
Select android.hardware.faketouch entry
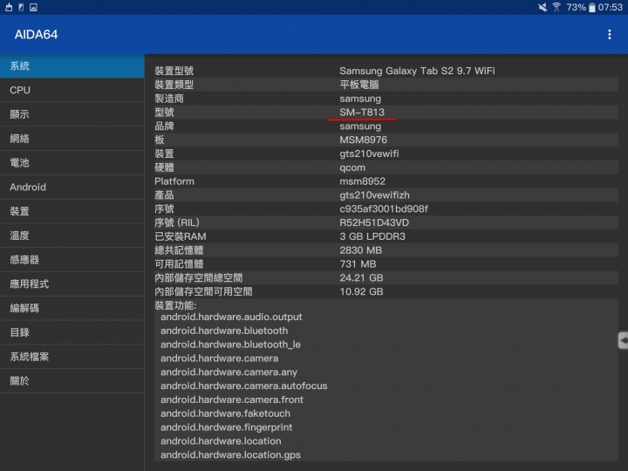(x=225, y=413)
